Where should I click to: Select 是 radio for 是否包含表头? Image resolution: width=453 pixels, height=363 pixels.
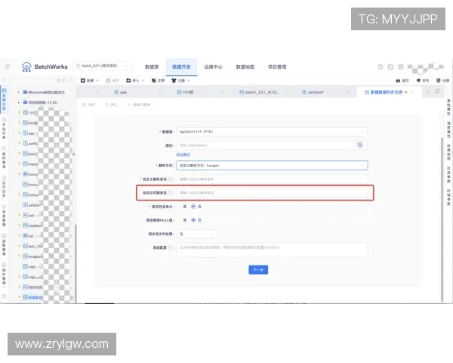180,206
